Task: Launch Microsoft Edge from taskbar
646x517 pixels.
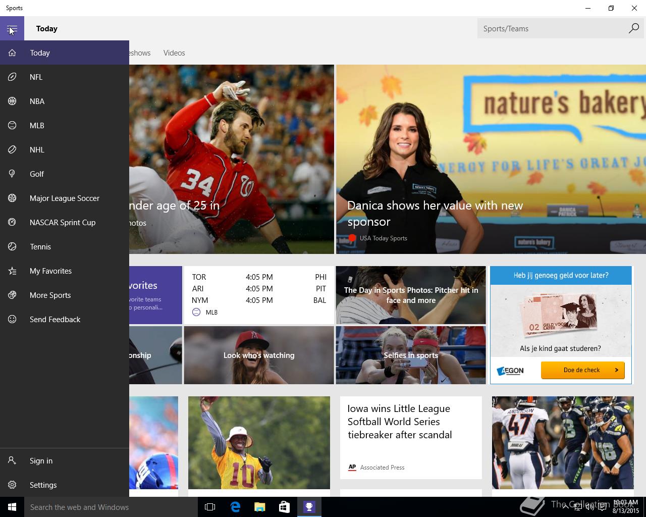Action: (x=235, y=507)
